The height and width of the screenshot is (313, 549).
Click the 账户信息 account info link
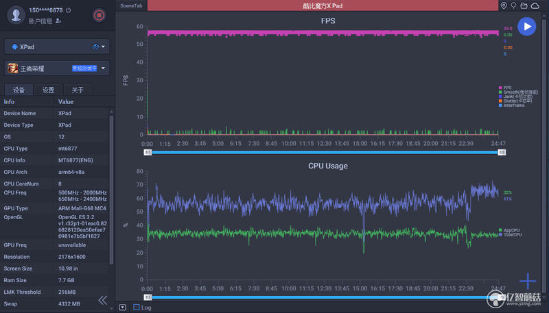40,21
